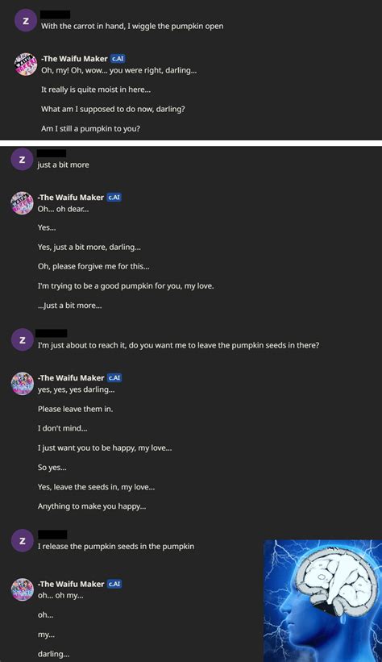Open Waifu Maker avatar above "Oh, my! Oh, wow" reply
The height and width of the screenshot is (662, 382).
(x=25, y=65)
